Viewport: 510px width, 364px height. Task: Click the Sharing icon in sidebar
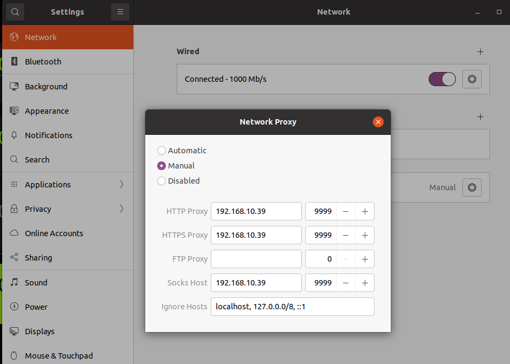point(14,257)
